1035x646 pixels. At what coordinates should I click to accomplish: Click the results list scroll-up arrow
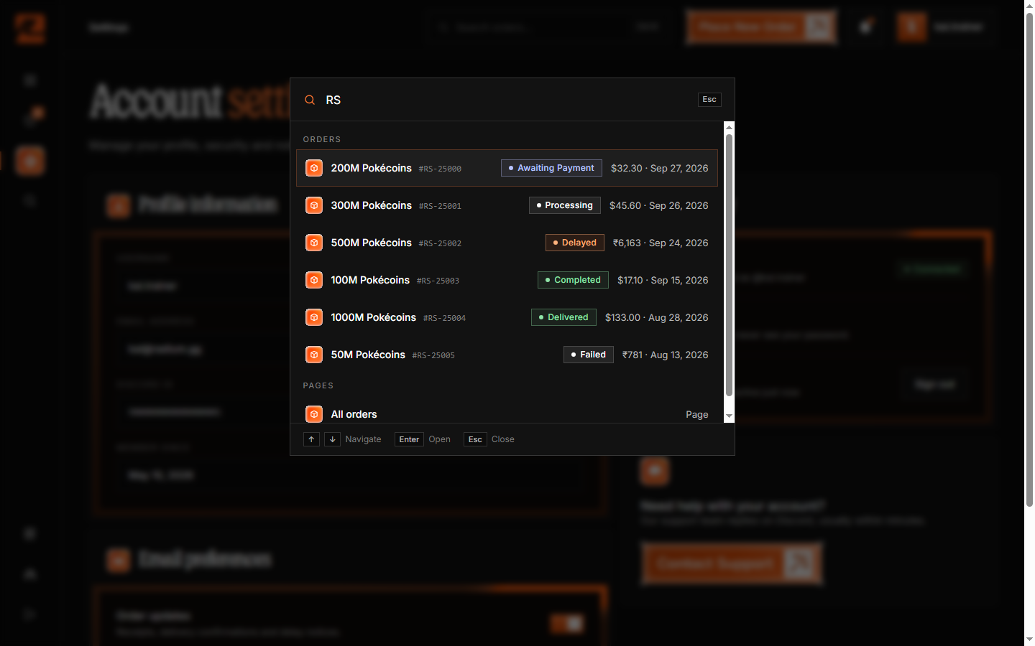(729, 127)
